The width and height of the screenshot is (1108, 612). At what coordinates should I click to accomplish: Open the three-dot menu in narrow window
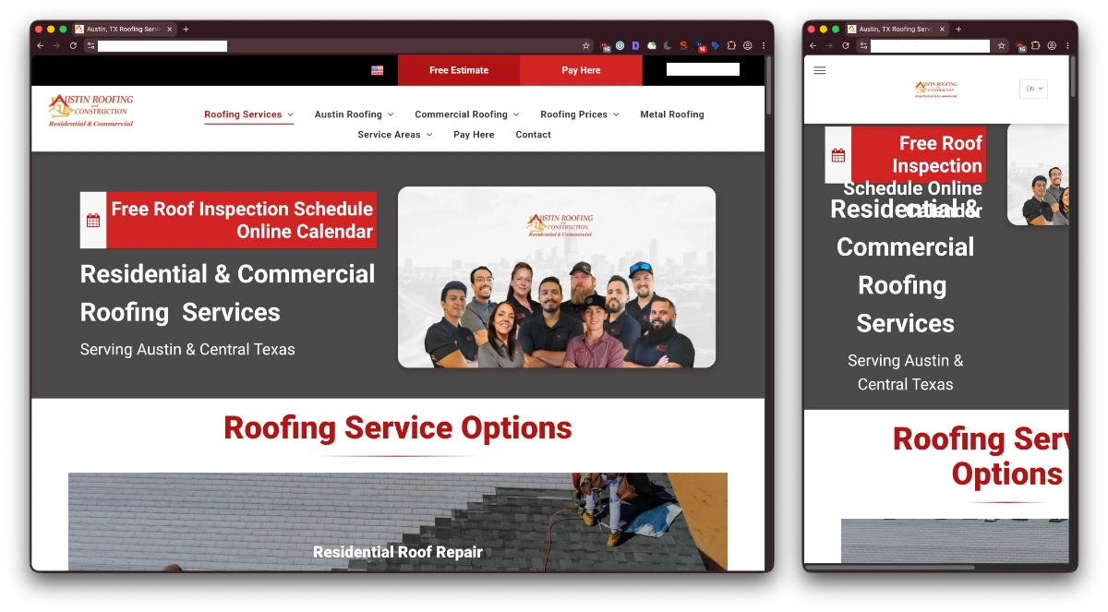coord(1067,45)
